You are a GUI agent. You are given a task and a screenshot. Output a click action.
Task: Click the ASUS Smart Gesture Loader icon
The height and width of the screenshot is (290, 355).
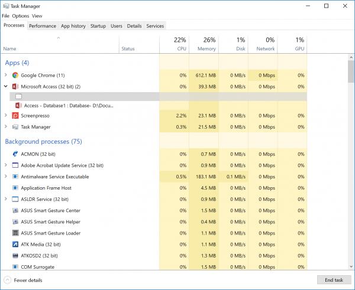point(15,233)
